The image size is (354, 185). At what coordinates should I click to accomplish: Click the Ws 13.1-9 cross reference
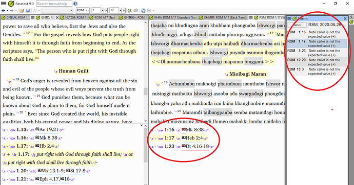pos(53,171)
